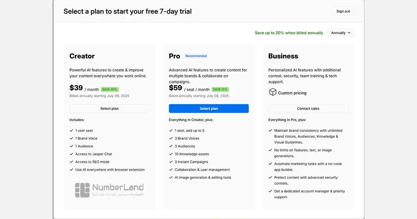Click the SAVE 14% badge on Pro
Screen dimensions: 417x219
tap(220, 89)
